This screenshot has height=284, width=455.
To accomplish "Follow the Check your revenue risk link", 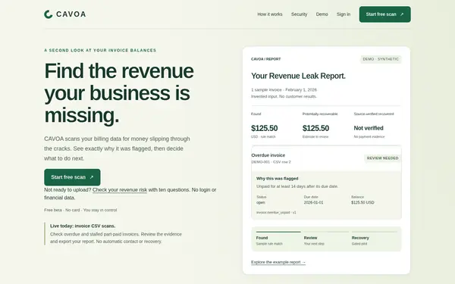I will [120, 190].
